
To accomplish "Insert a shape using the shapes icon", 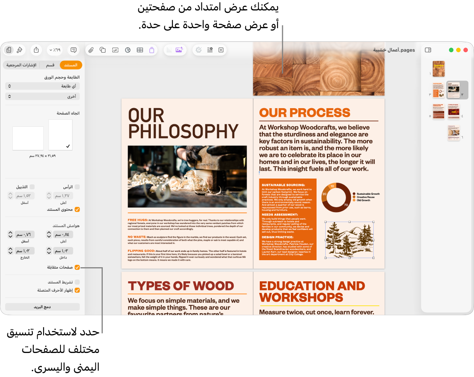I will click(x=103, y=50).
